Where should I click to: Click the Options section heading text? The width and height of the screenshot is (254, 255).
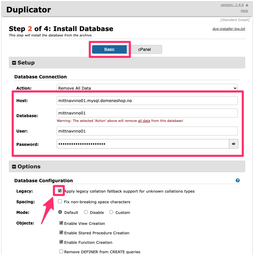[x=29, y=167]
